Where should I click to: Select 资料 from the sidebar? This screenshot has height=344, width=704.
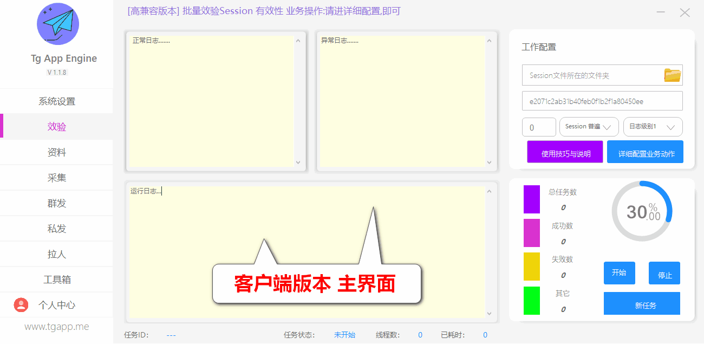[57, 152]
